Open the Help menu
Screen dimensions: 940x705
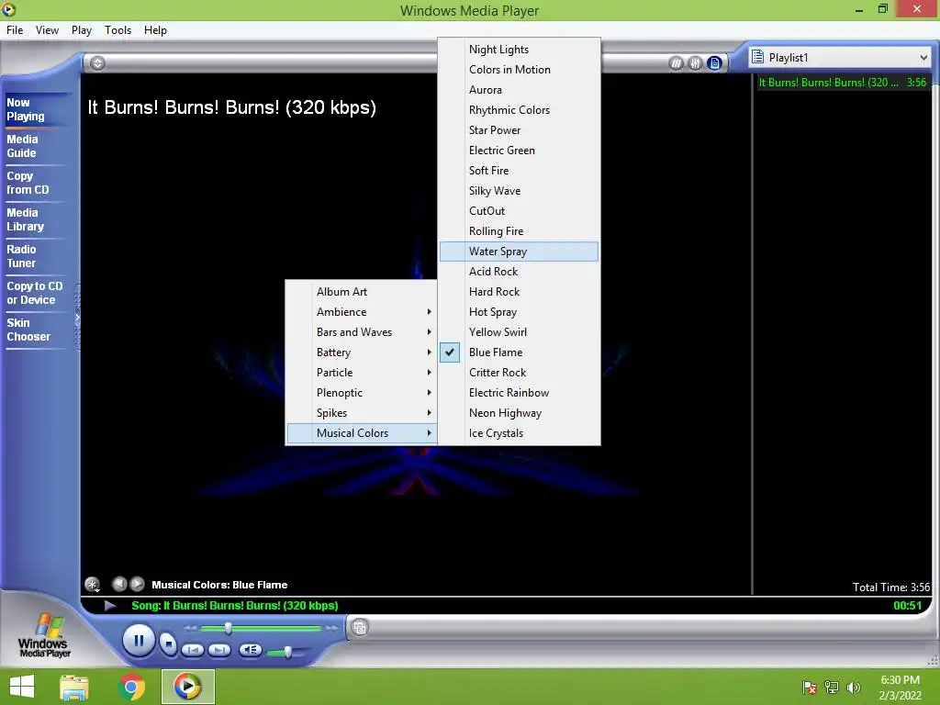click(155, 30)
